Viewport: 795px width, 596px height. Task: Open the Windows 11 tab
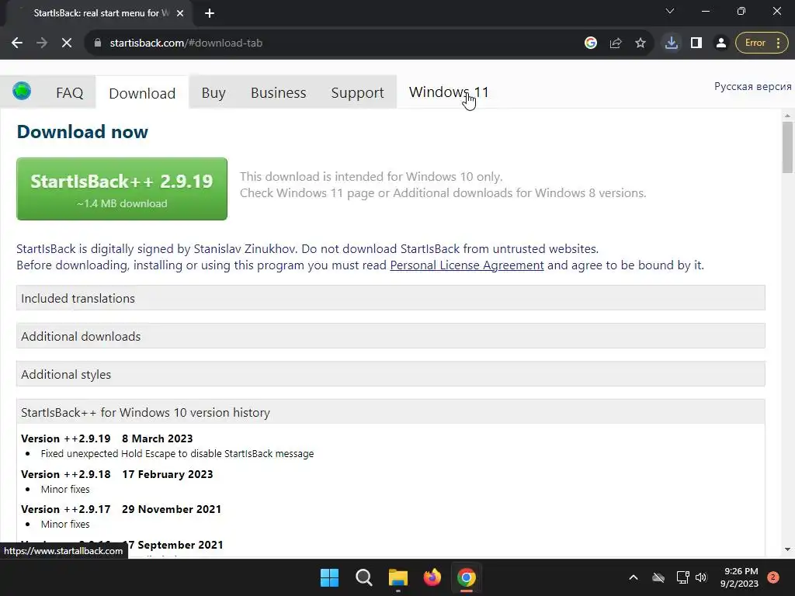click(449, 92)
